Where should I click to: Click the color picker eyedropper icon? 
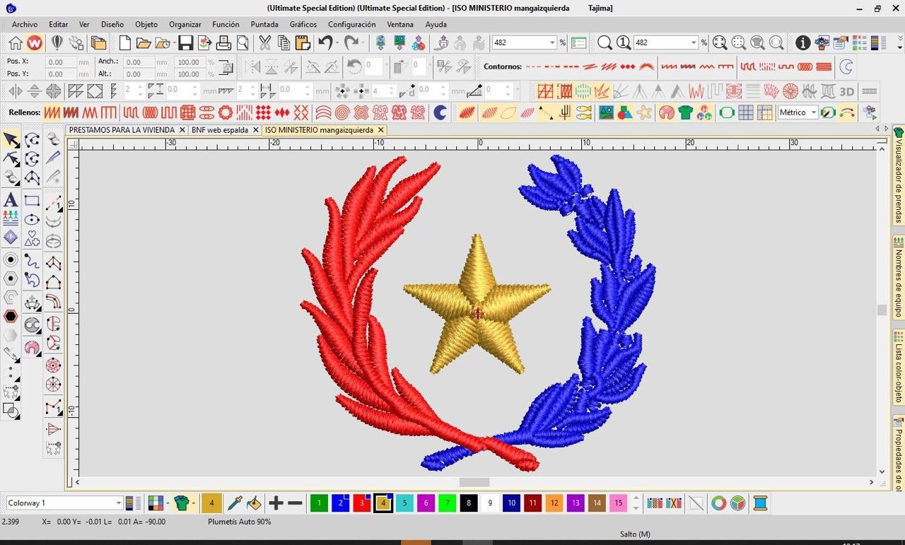(235, 503)
